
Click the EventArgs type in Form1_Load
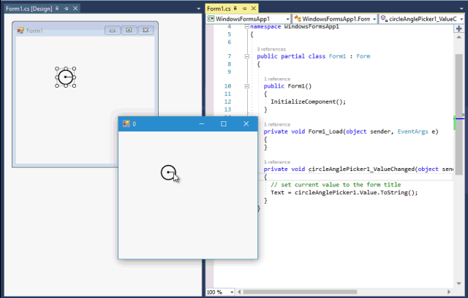(412, 131)
